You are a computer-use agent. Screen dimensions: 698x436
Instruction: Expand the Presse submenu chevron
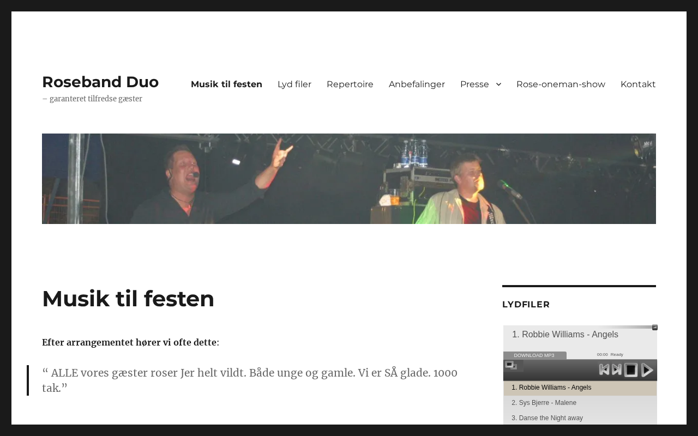[498, 84]
